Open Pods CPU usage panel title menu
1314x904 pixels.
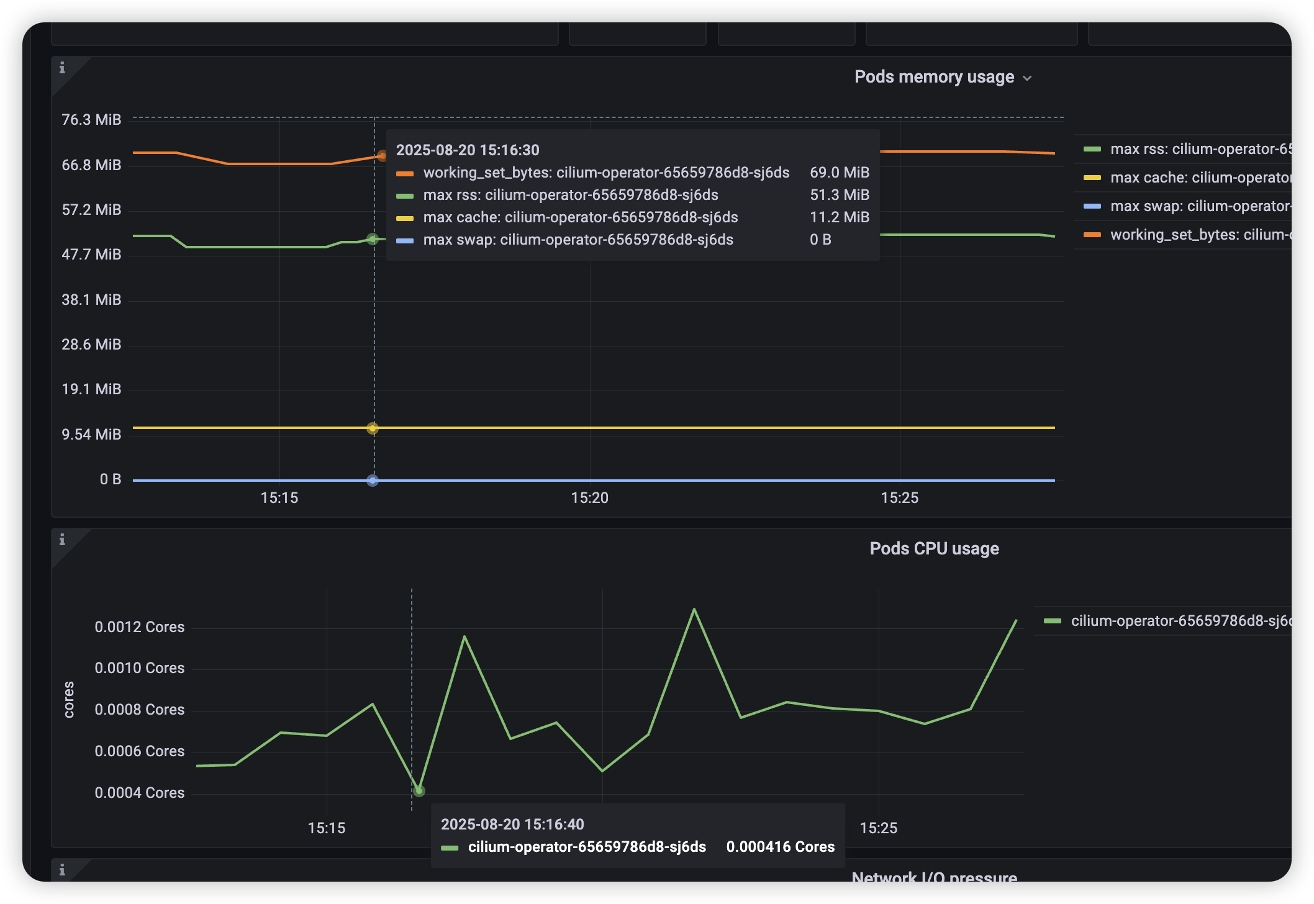[x=934, y=549]
